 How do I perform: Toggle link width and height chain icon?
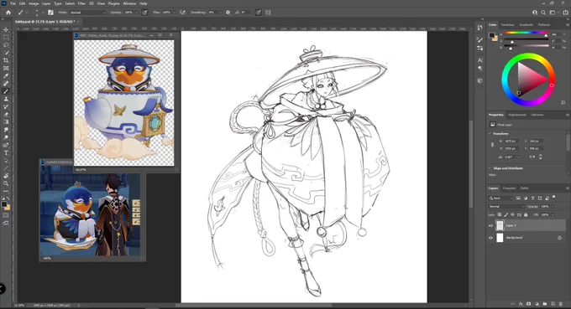tap(492, 145)
